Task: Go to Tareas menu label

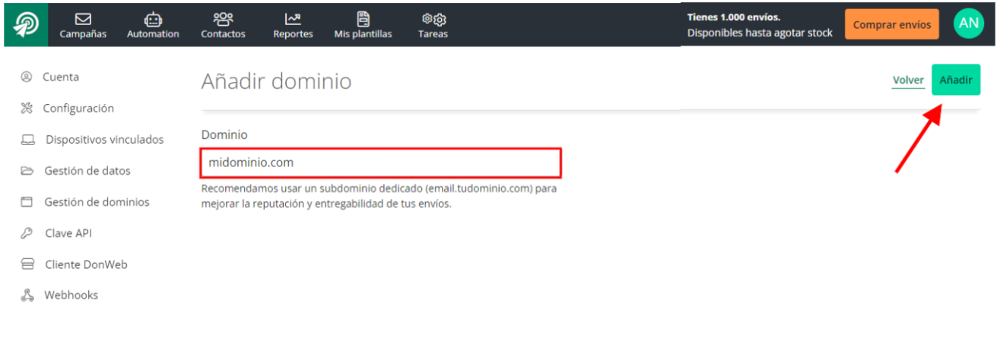Action: (x=433, y=34)
